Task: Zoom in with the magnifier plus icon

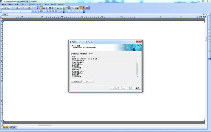Action: tap(72, 8)
